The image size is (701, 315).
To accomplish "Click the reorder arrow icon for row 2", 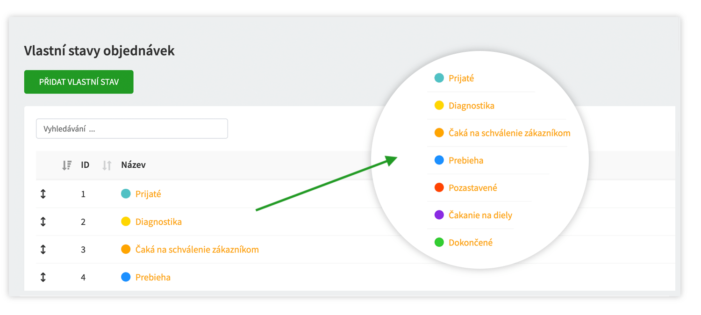I will click(43, 222).
